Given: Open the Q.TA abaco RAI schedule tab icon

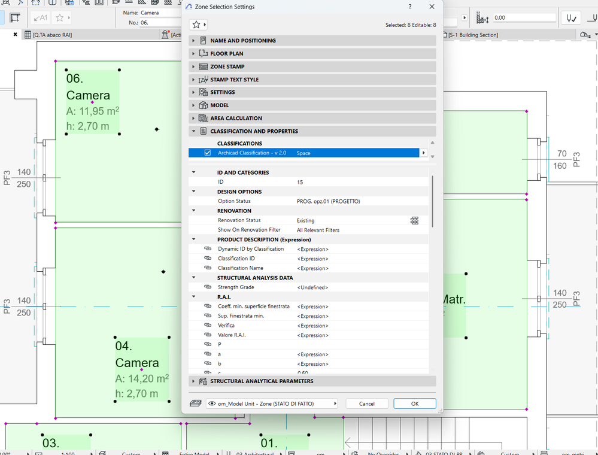Looking at the screenshot, I should point(27,35).
